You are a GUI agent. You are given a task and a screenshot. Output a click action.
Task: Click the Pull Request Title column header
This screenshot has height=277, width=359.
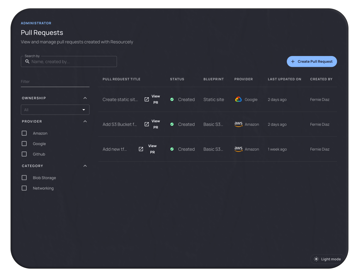point(121,79)
